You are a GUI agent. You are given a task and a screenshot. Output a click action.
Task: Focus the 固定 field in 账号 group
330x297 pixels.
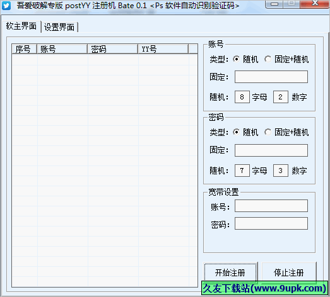point(271,77)
